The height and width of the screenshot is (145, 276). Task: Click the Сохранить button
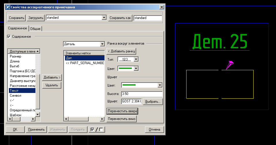[16, 18]
